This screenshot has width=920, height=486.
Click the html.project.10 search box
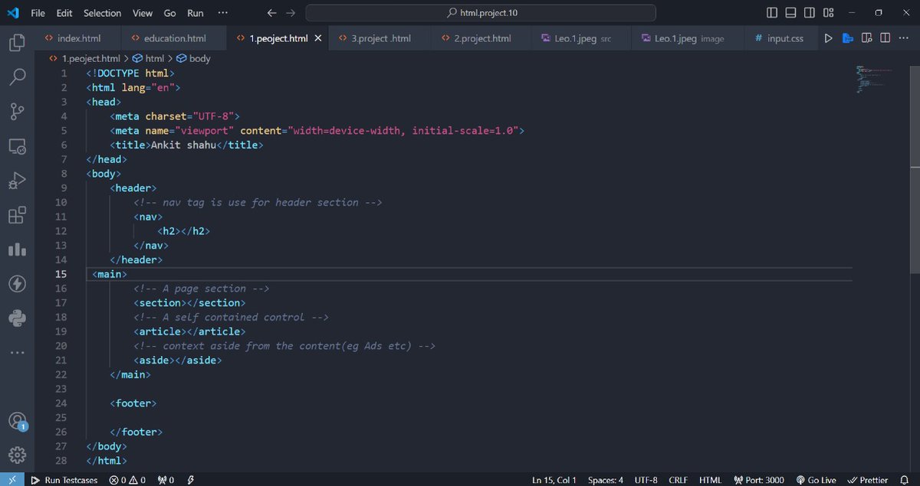(481, 13)
